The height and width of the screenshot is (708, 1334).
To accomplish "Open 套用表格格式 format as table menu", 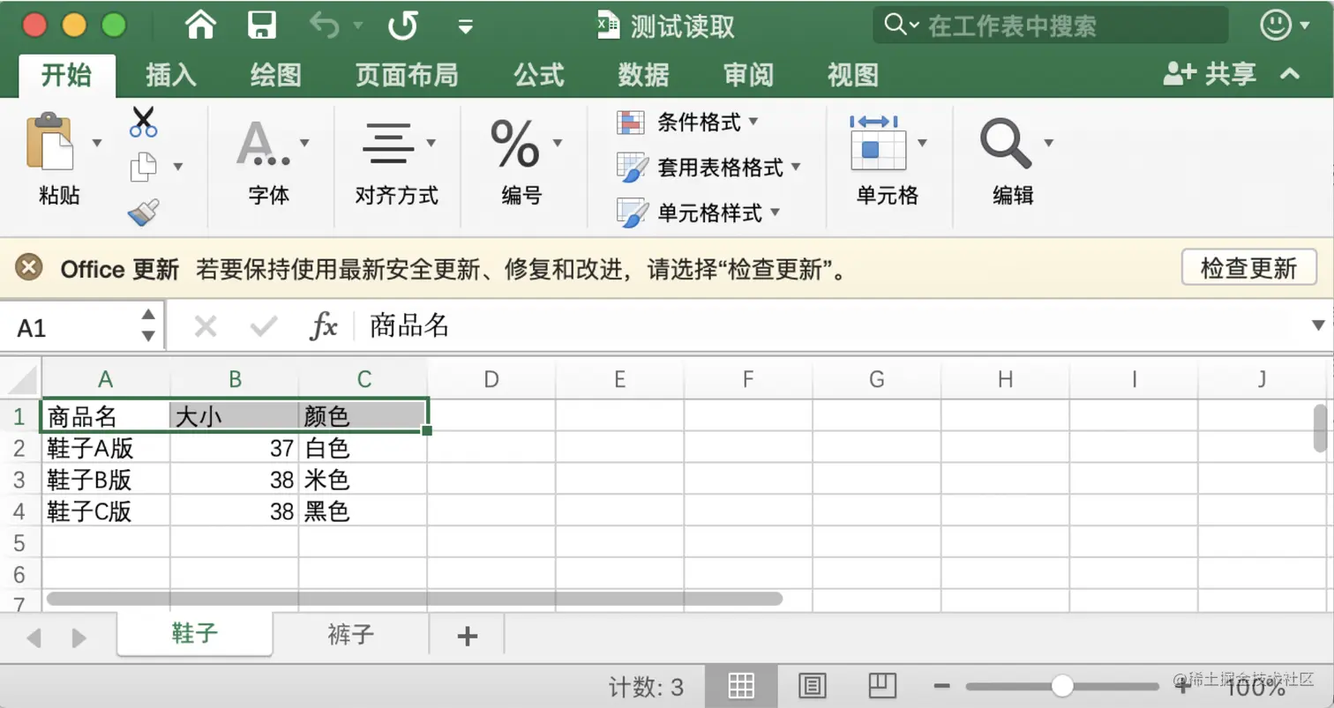I will [x=708, y=167].
